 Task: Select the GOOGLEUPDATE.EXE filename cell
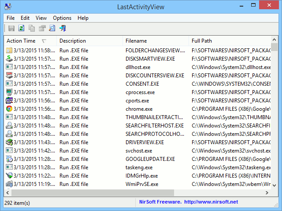(x=150, y=159)
